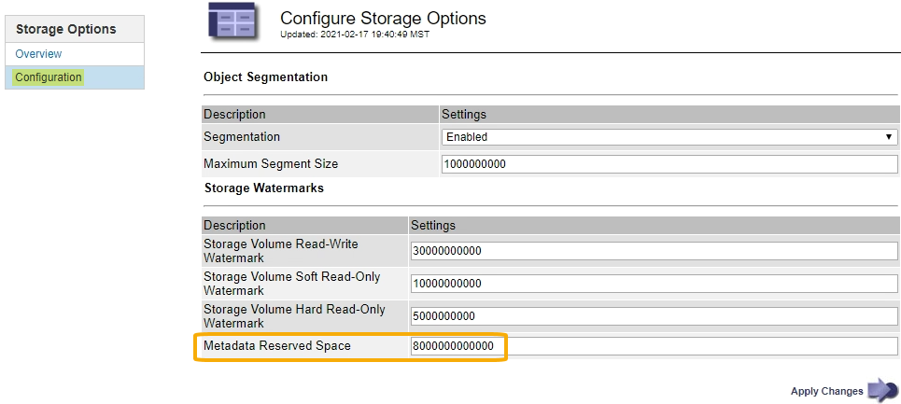Click the Storage Volume Read-Write Watermark input
This screenshot has height=404, width=901.
point(654,251)
